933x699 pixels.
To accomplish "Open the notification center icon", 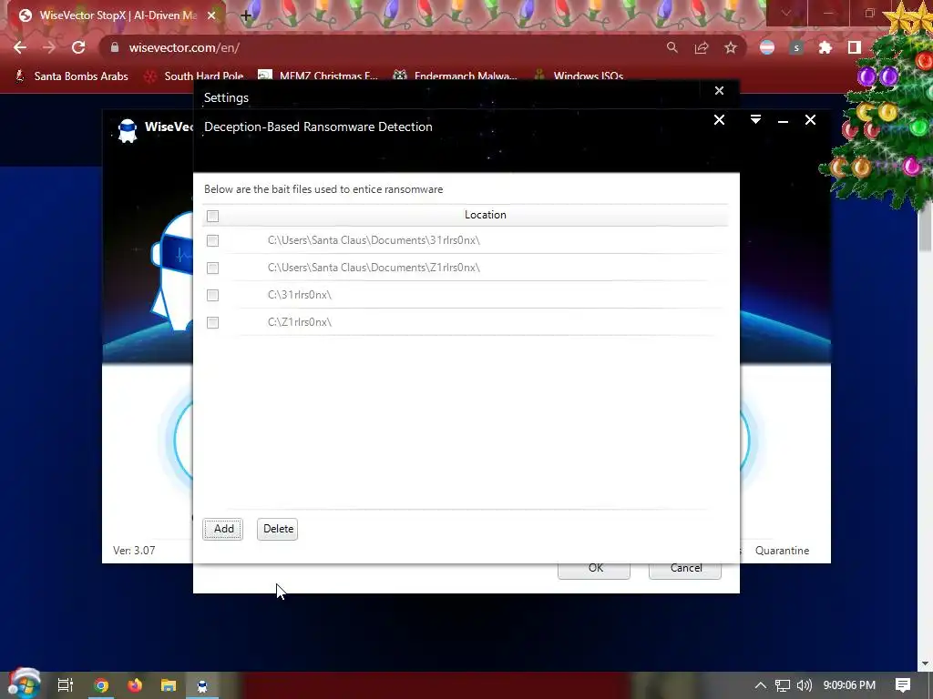I will (903, 685).
